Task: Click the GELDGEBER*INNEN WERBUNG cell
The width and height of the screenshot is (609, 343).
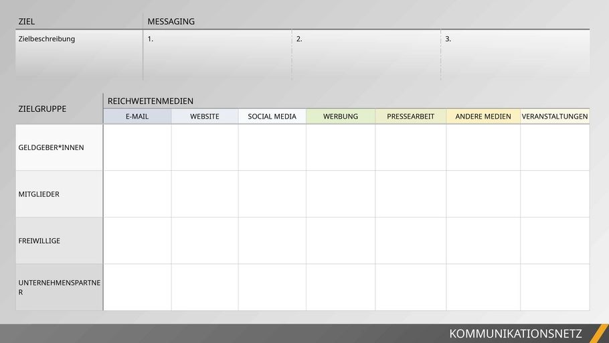Action: [x=341, y=147]
